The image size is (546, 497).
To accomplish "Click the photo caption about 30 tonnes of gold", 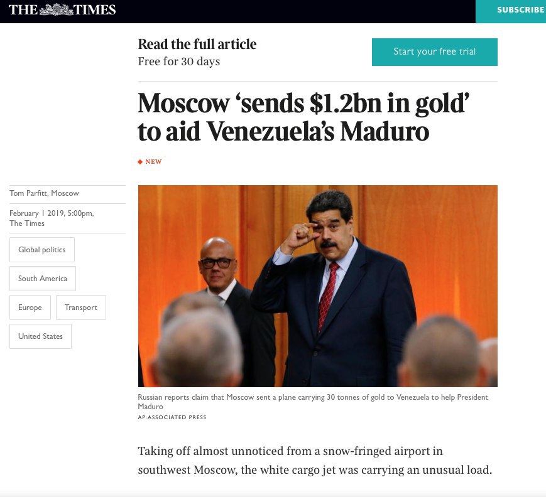I will 313,402.
